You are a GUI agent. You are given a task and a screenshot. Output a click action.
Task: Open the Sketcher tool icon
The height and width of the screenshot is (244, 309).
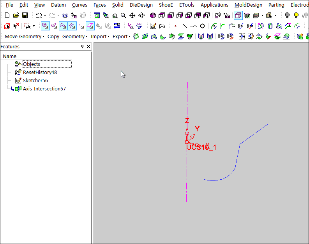pos(153,26)
